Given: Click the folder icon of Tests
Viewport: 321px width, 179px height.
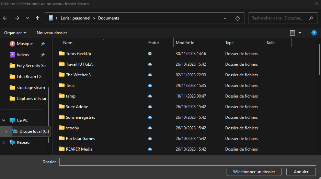Looking at the screenshot, I should click(61, 85).
